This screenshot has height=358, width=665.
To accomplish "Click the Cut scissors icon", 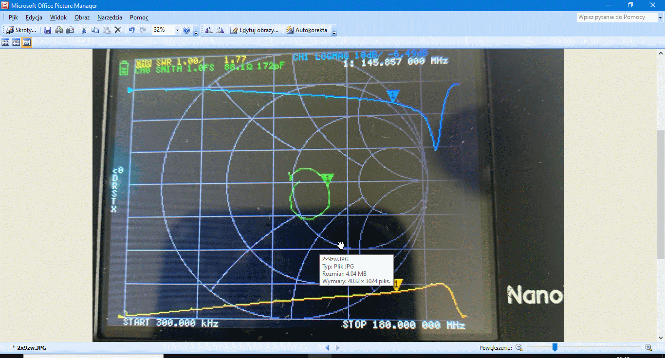I will 84,30.
